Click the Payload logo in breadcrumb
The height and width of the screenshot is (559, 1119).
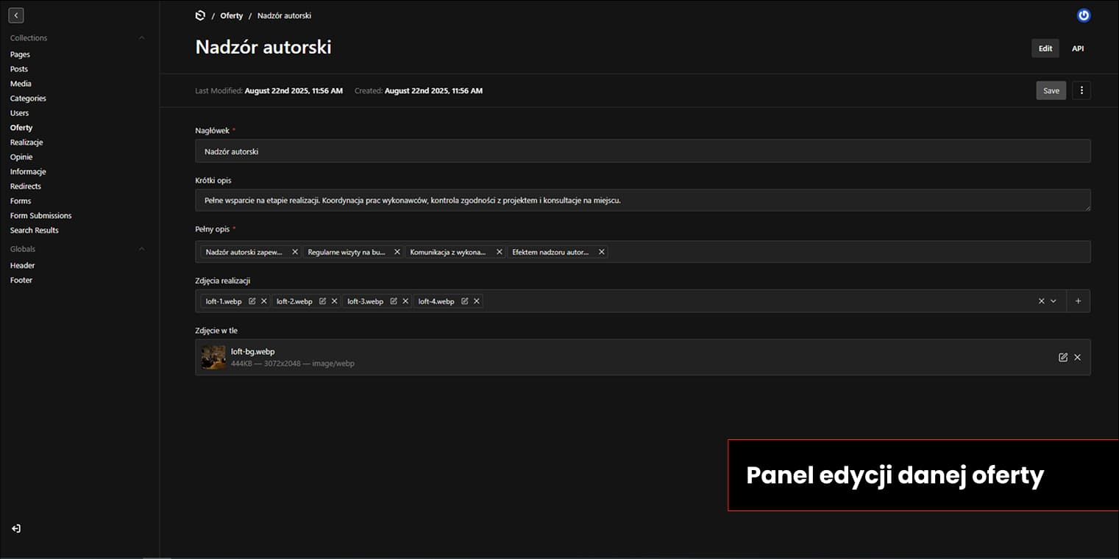[x=200, y=15]
